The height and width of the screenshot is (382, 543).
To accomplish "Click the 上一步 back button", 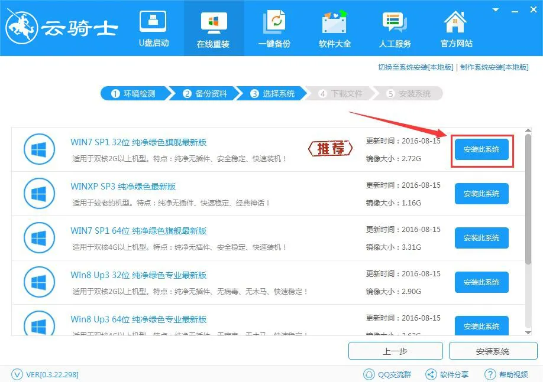I will pos(396,351).
